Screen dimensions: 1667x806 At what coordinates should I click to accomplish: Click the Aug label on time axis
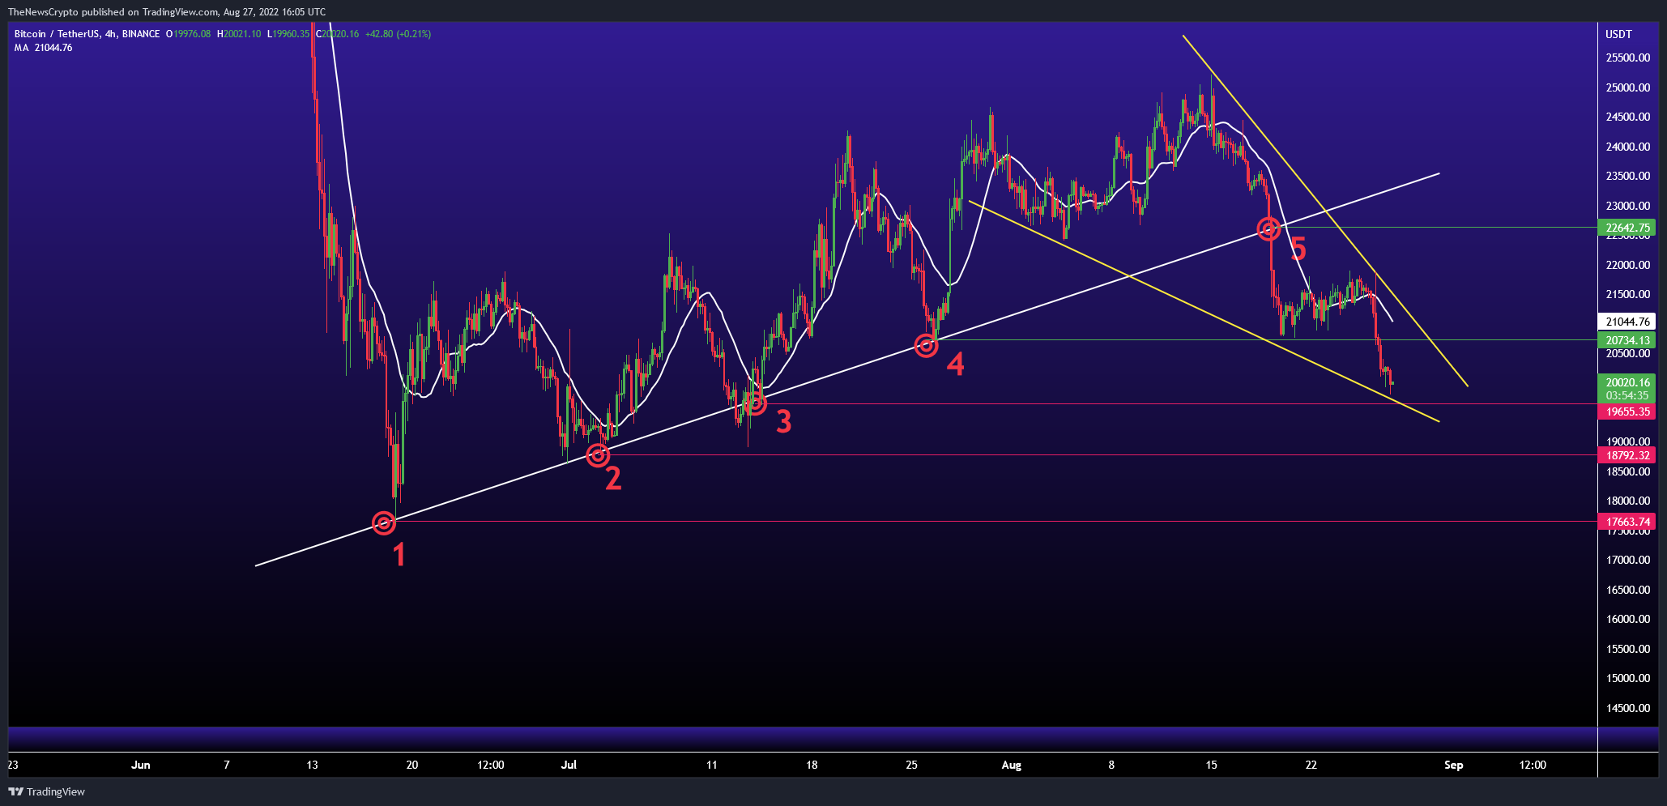tap(1012, 765)
